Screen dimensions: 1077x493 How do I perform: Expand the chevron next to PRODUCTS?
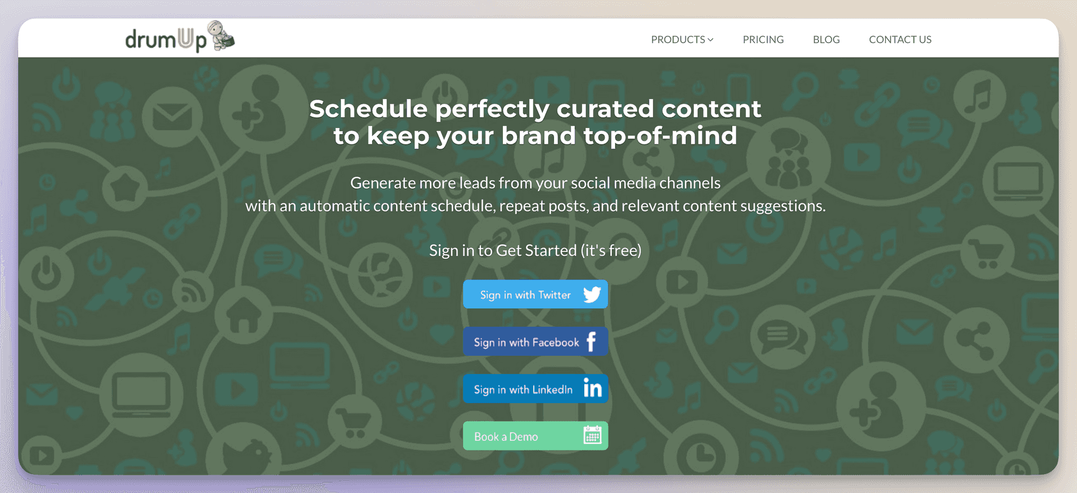[711, 40]
